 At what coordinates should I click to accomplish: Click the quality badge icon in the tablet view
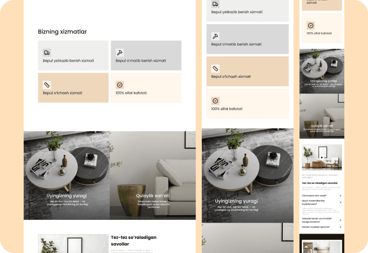tap(215, 101)
